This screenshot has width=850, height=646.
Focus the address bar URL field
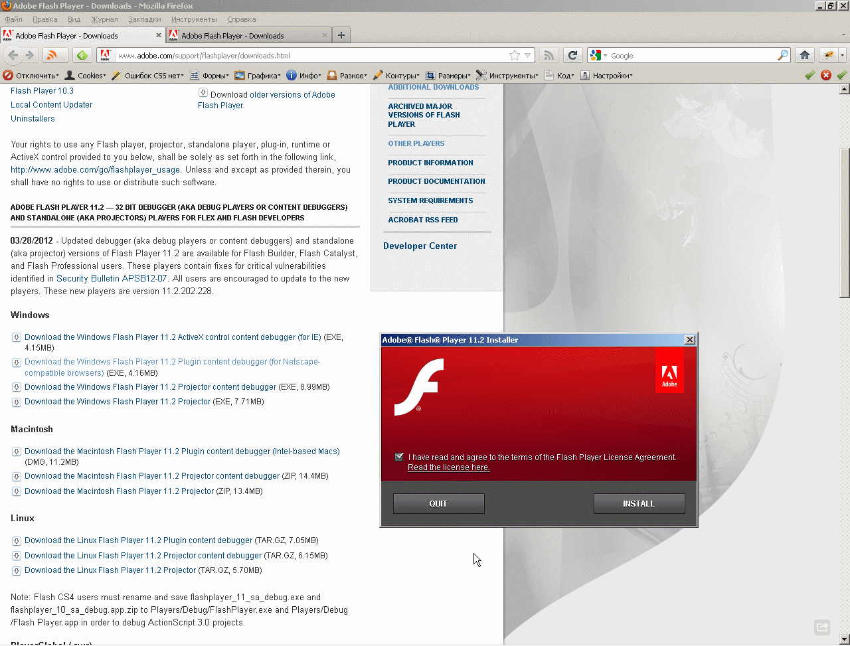(x=311, y=56)
